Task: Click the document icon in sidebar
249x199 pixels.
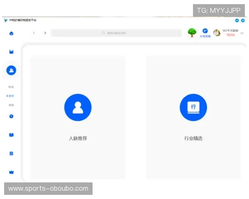Action: 11,153
